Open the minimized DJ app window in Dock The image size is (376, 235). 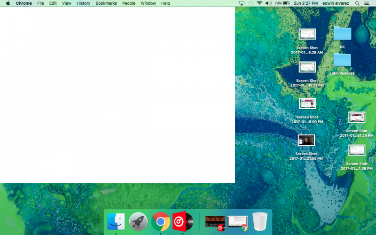[x=215, y=223]
